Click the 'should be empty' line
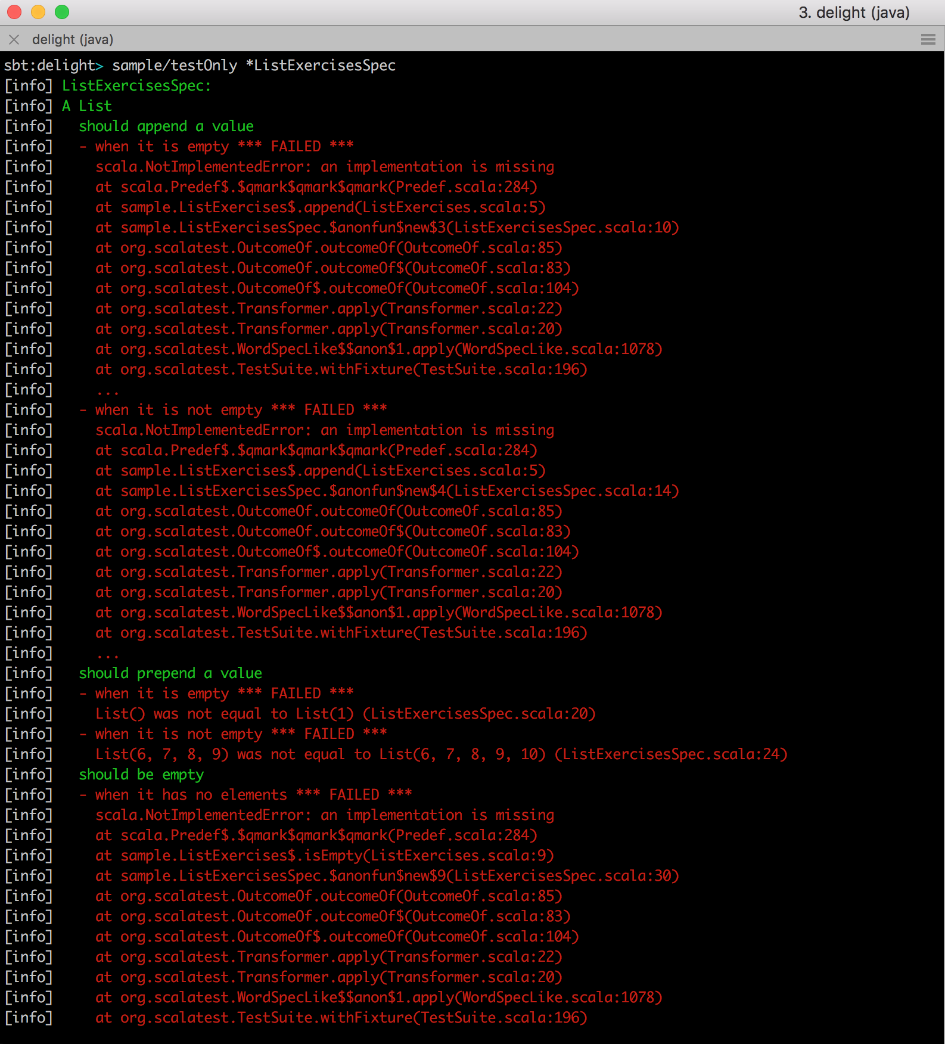 [x=141, y=775]
